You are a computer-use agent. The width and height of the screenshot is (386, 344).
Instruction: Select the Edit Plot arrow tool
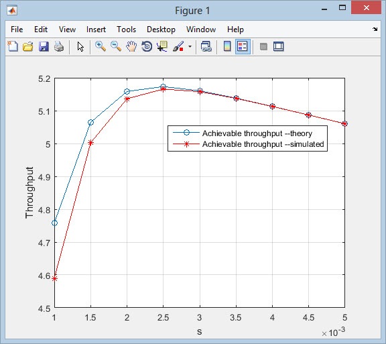(80, 46)
